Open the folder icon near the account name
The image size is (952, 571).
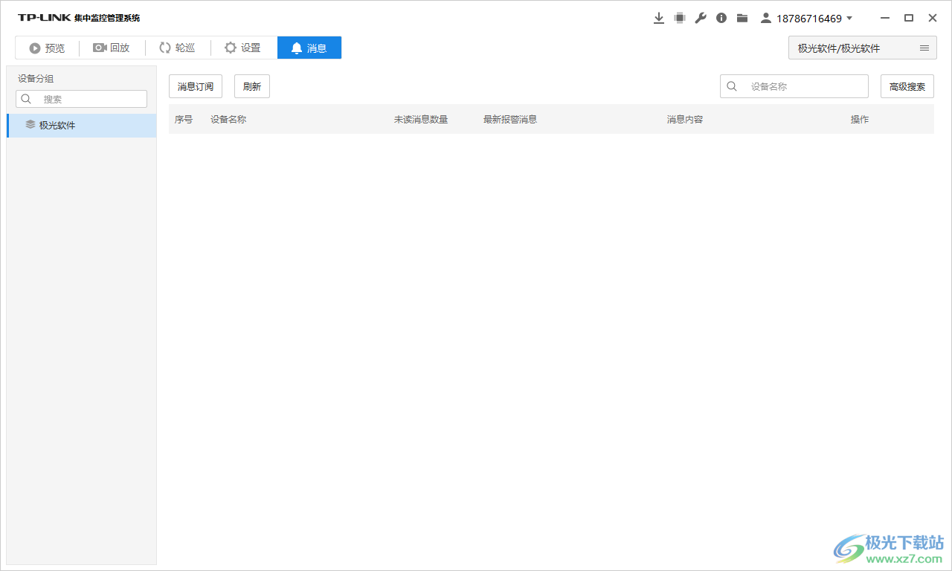742,17
